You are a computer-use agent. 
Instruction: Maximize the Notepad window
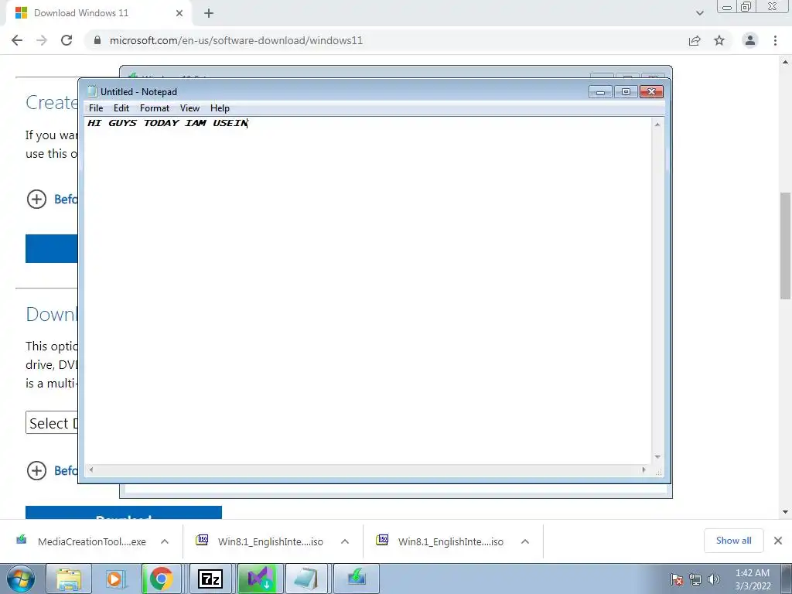(626, 92)
